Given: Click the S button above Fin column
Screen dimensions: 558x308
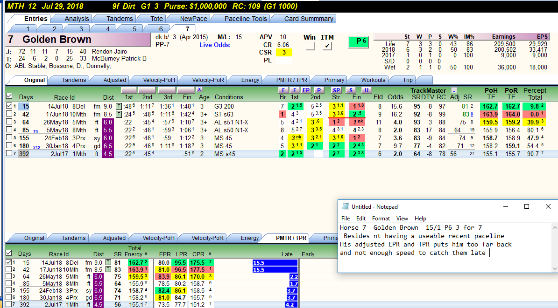Looking at the screenshot, I should pyautogui.click(x=351, y=90).
